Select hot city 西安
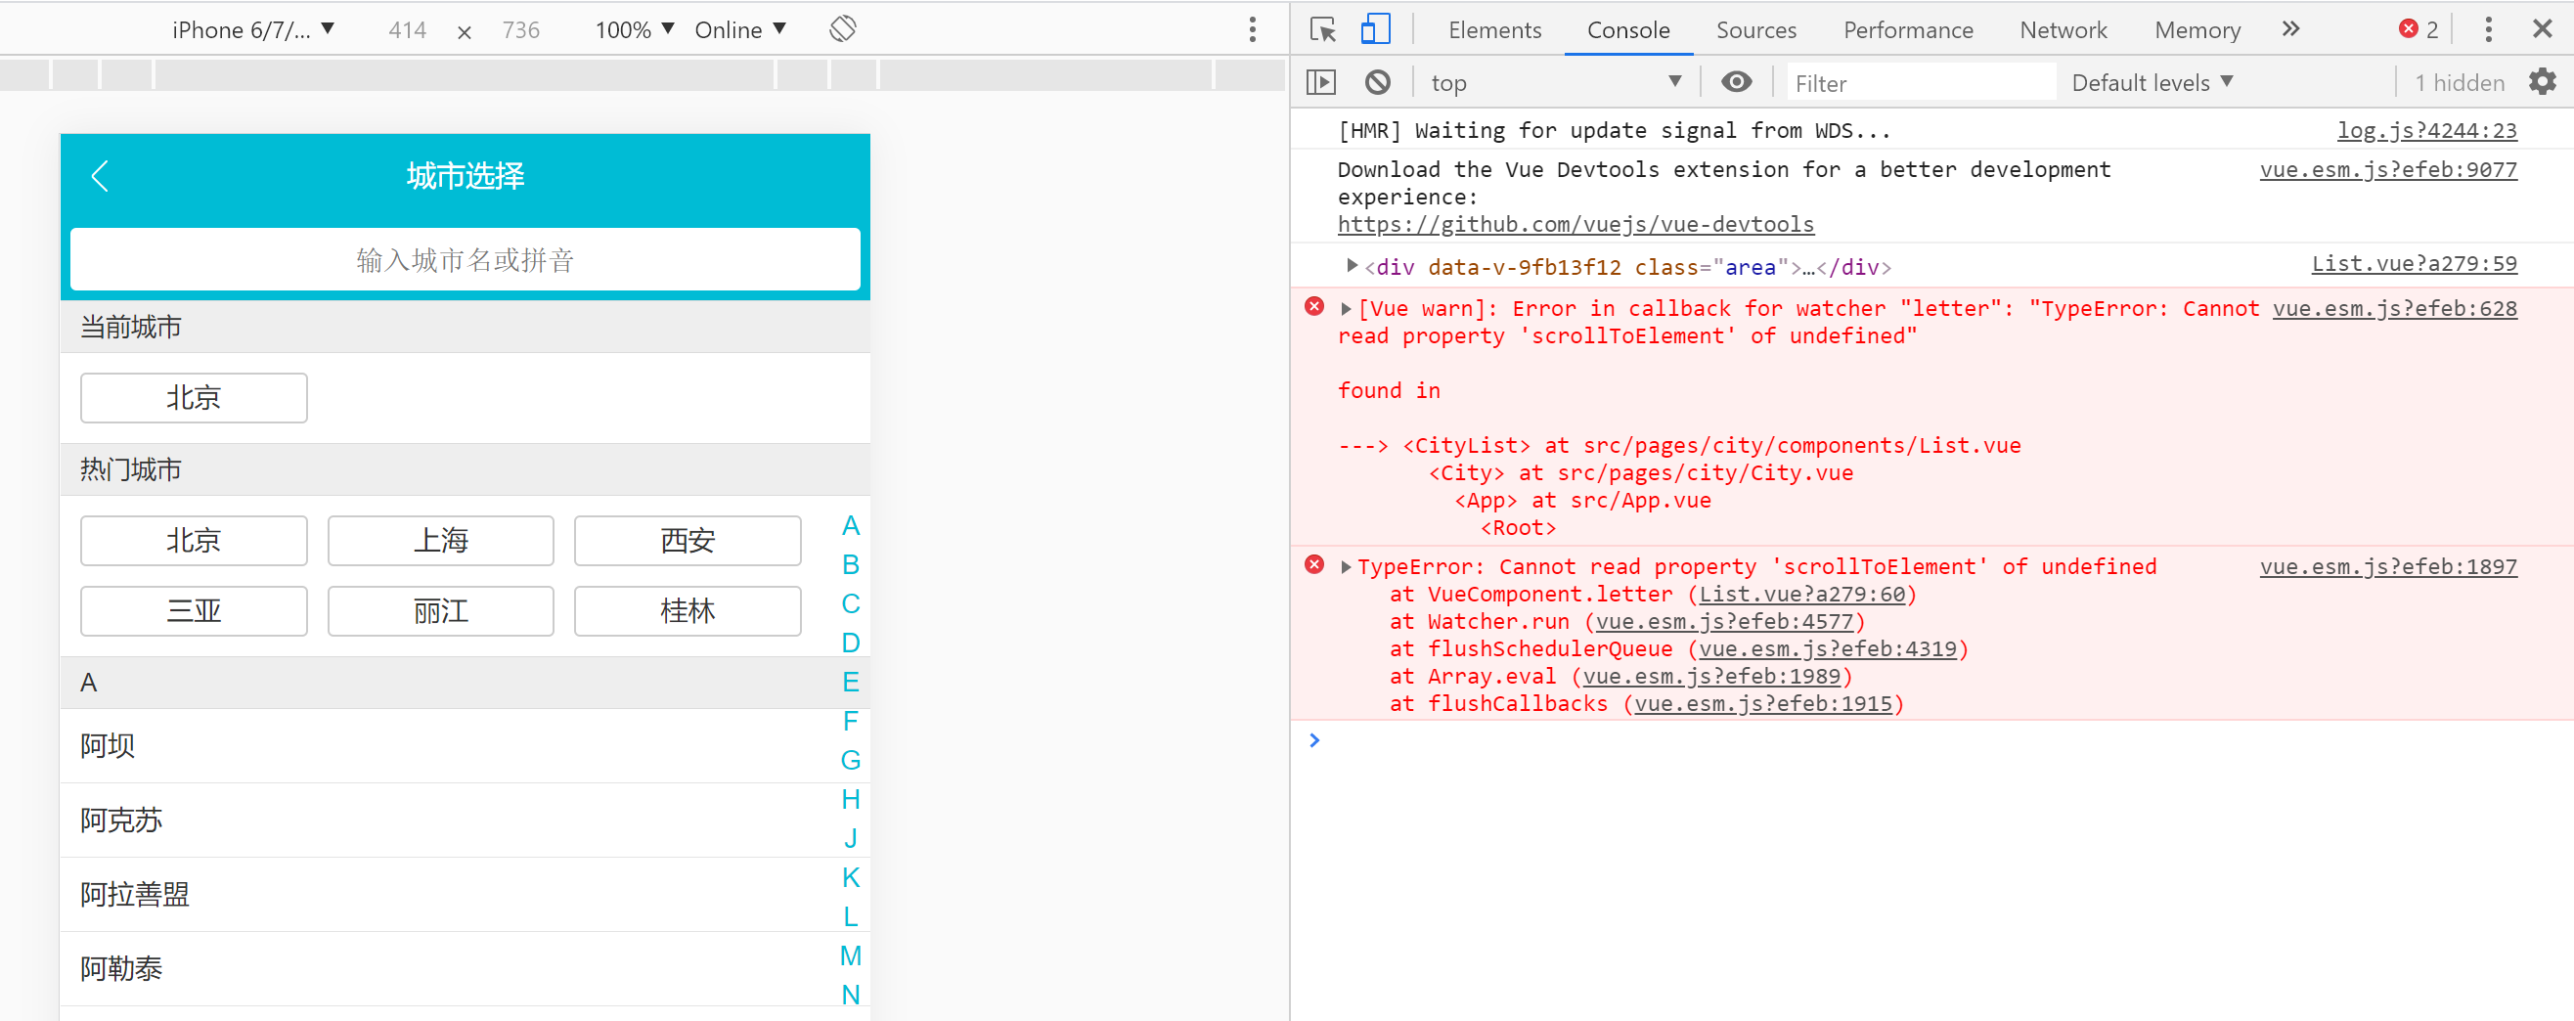Image resolution: width=2574 pixels, height=1021 pixels. click(688, 541)
